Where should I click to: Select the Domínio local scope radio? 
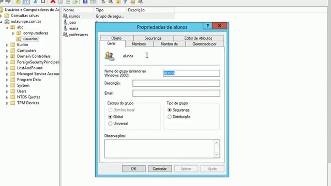110,110
